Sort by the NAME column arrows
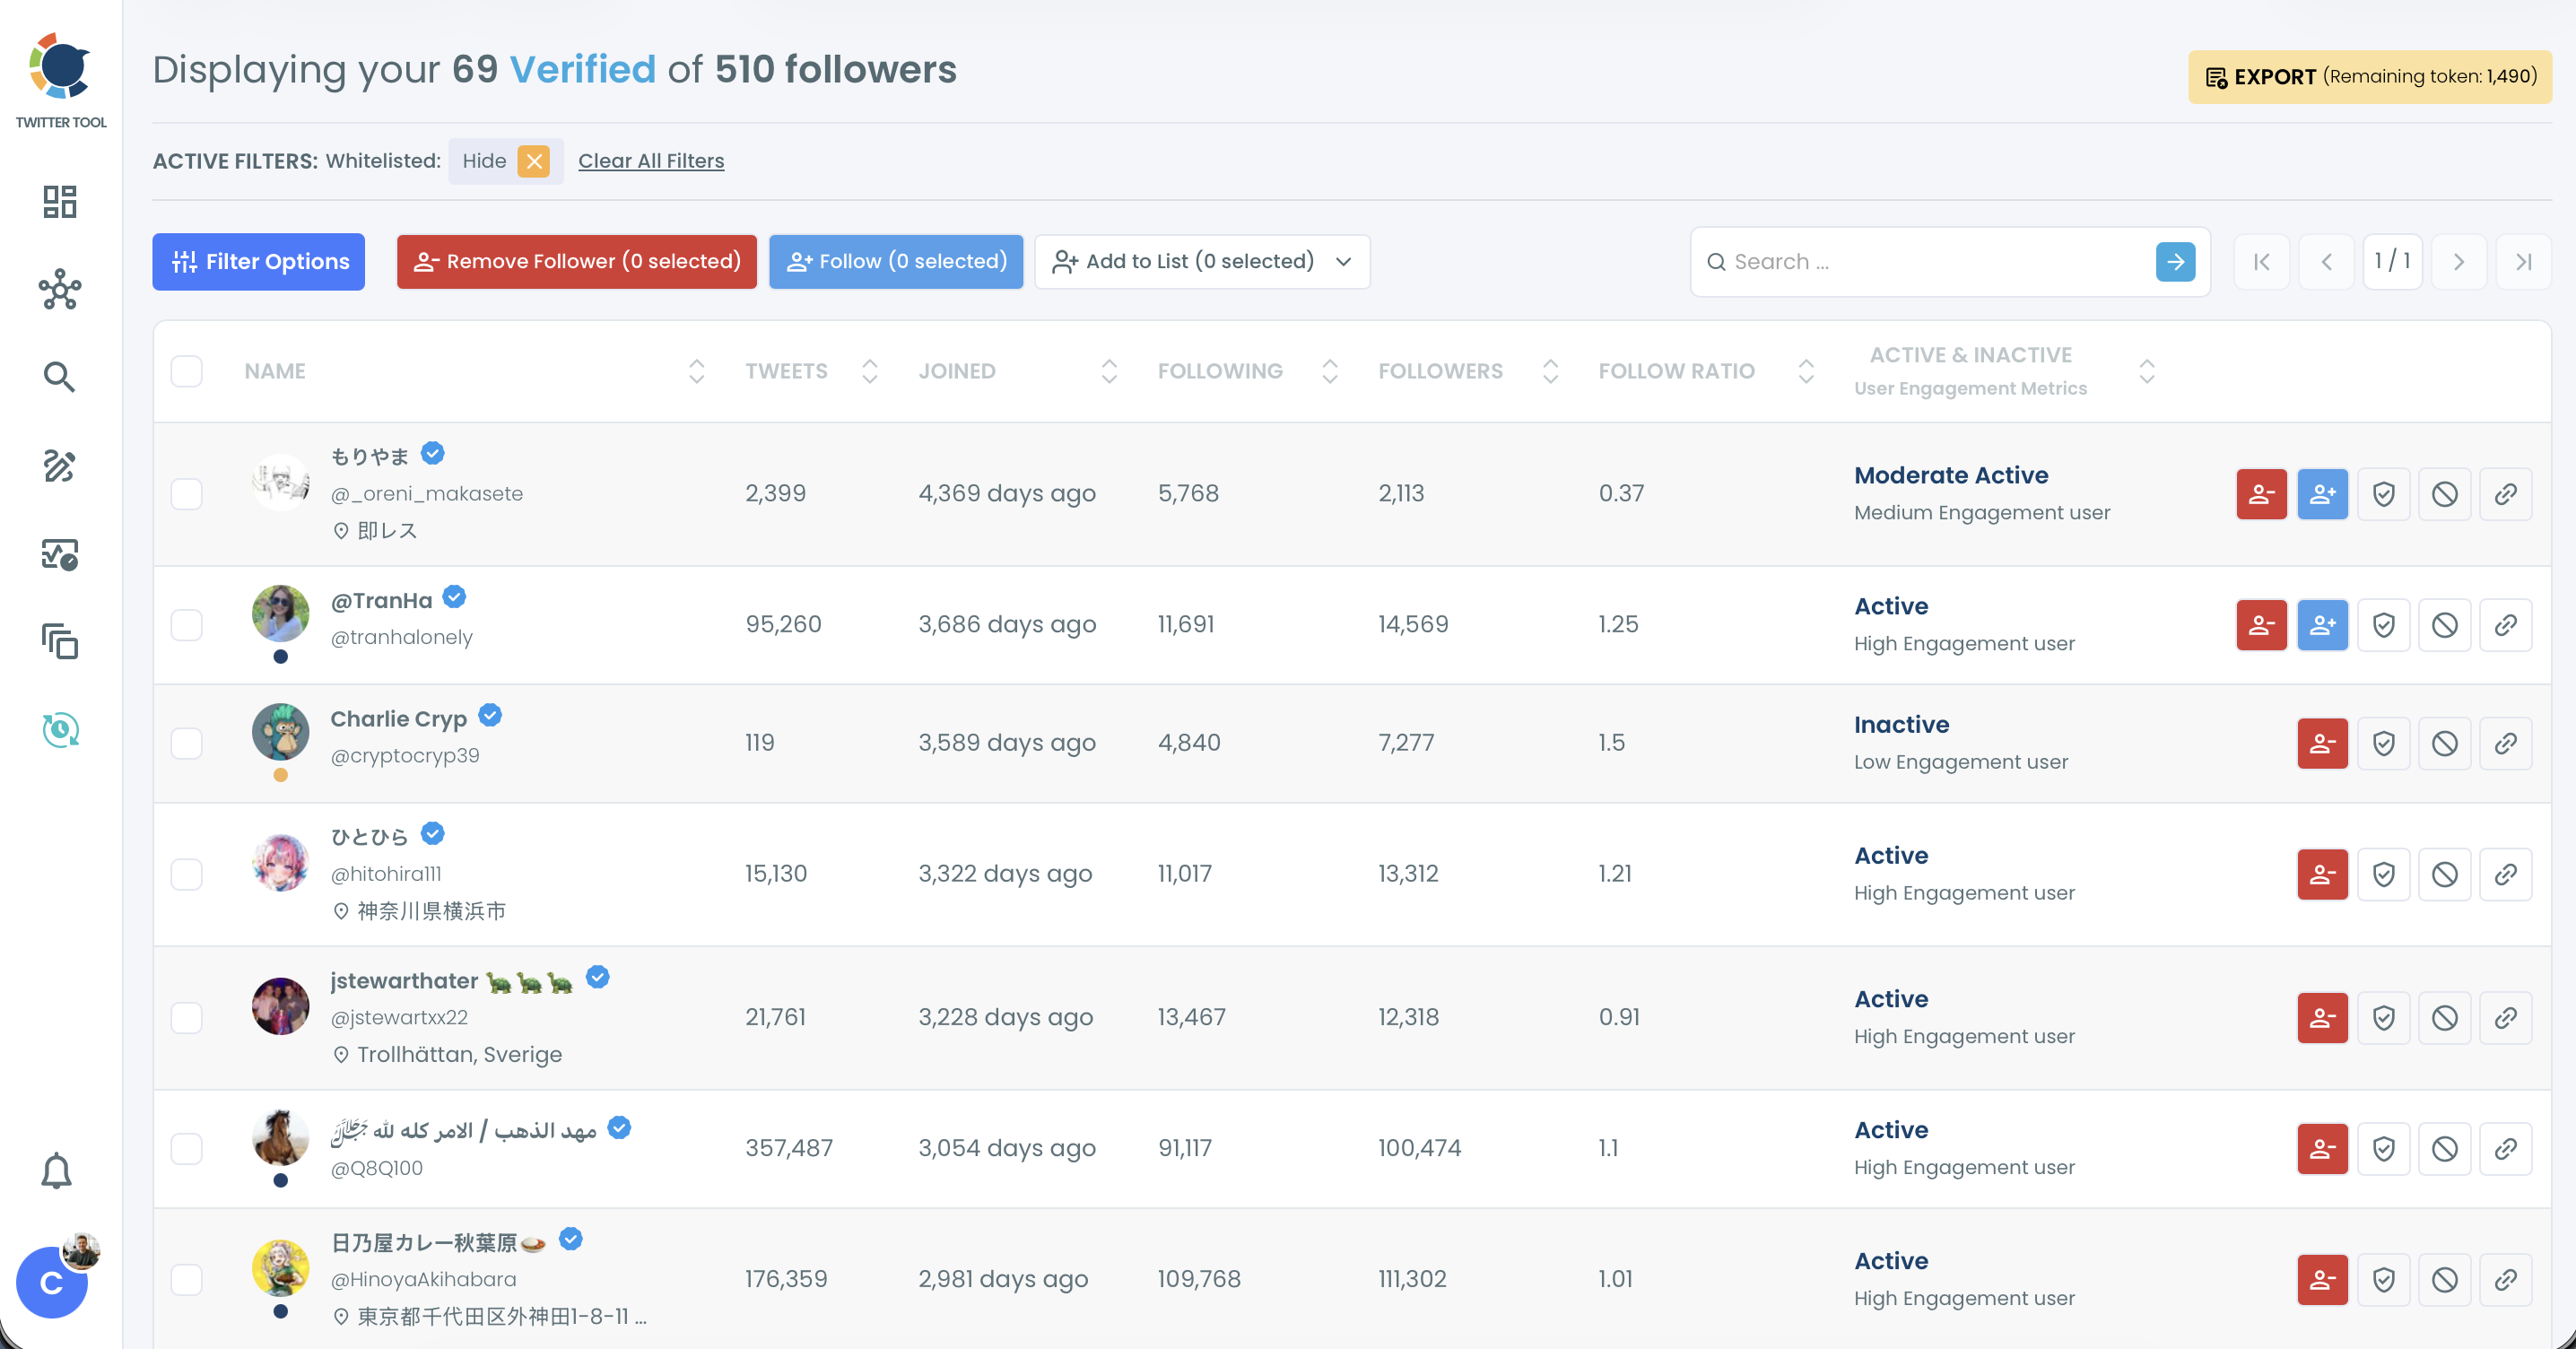 coord(697,371)
